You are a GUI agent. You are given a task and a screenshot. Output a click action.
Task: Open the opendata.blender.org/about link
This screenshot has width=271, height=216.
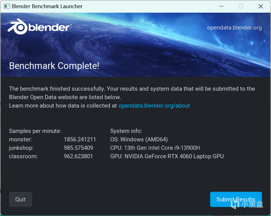point(154,106)
